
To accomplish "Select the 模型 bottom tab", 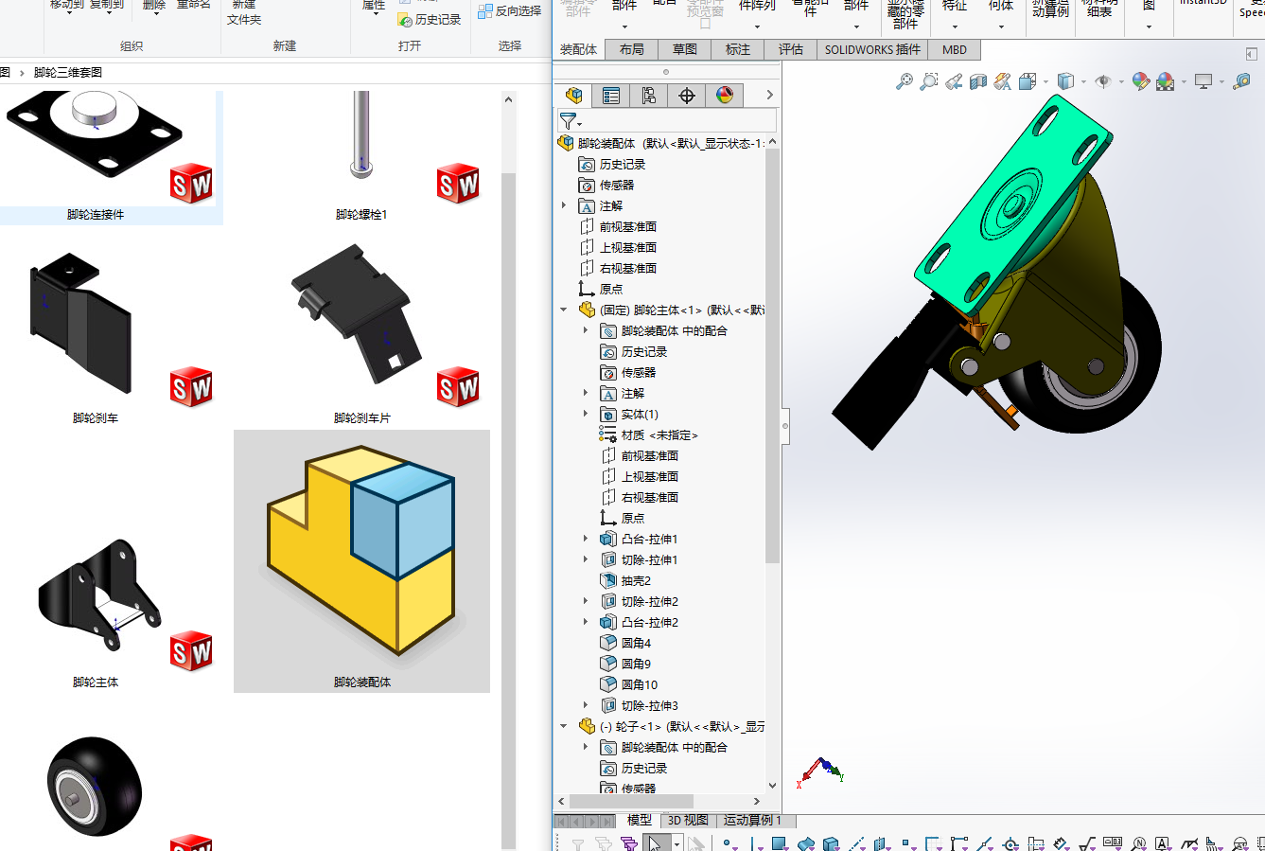I will (640, 821).
